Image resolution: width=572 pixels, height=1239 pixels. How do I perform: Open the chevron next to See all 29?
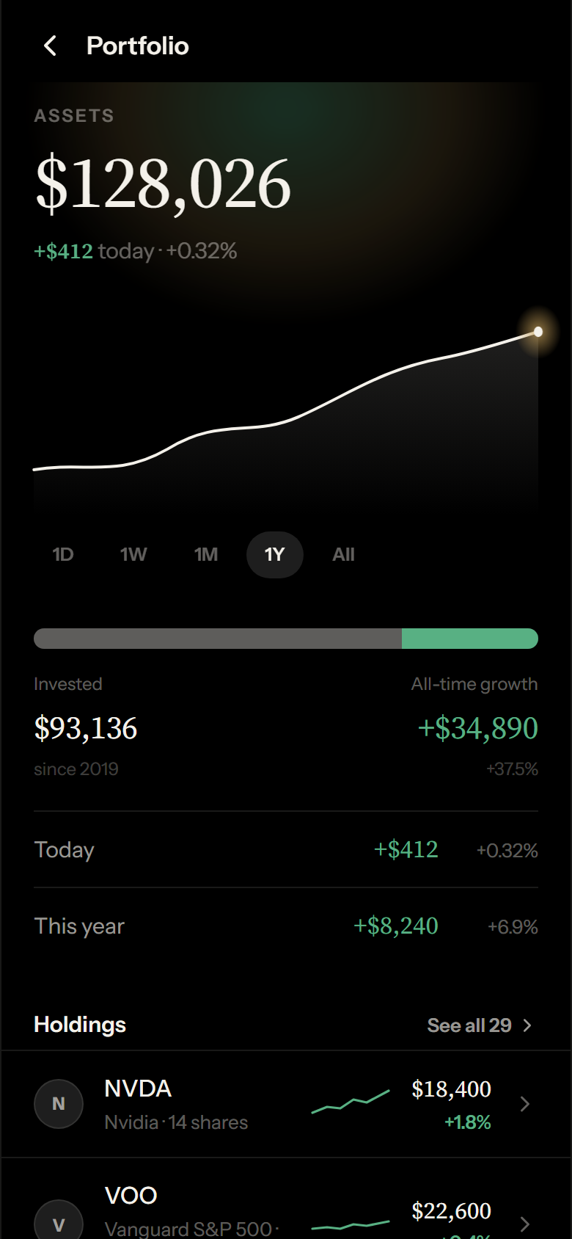(527, 1025)
